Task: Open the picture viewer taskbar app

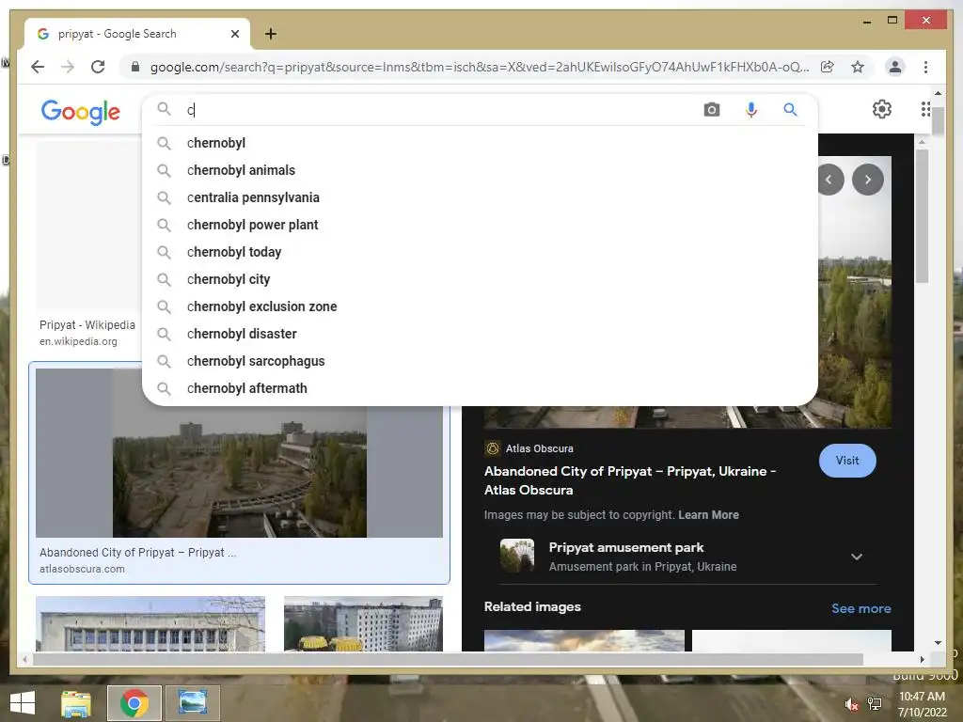Action: tap(192, 703)
